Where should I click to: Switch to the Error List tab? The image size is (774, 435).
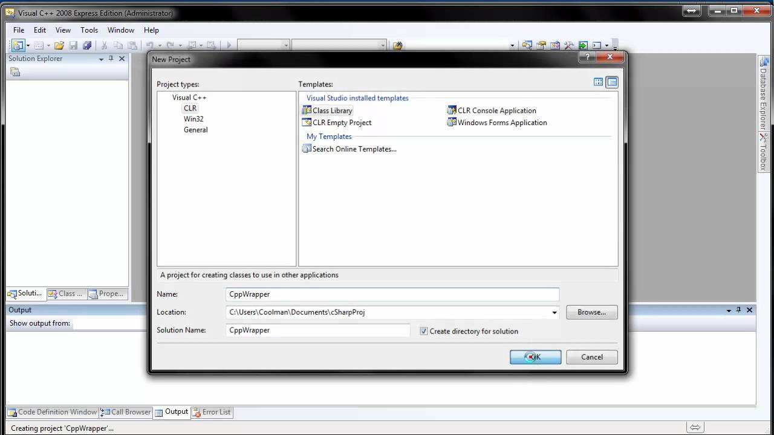pyautogui.click(x=212, y=412)
